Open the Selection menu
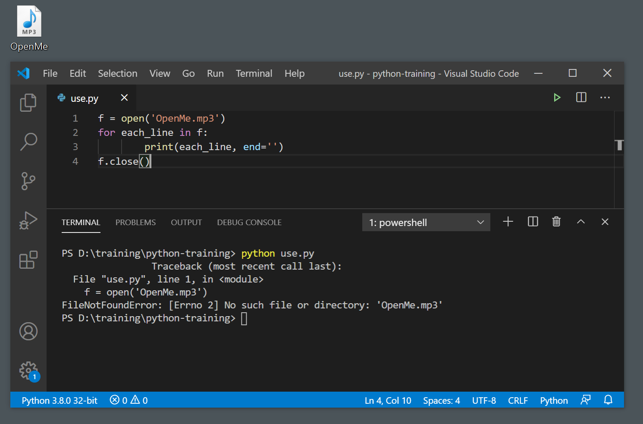Screen dimensions: 643x424 pos(117,73)
